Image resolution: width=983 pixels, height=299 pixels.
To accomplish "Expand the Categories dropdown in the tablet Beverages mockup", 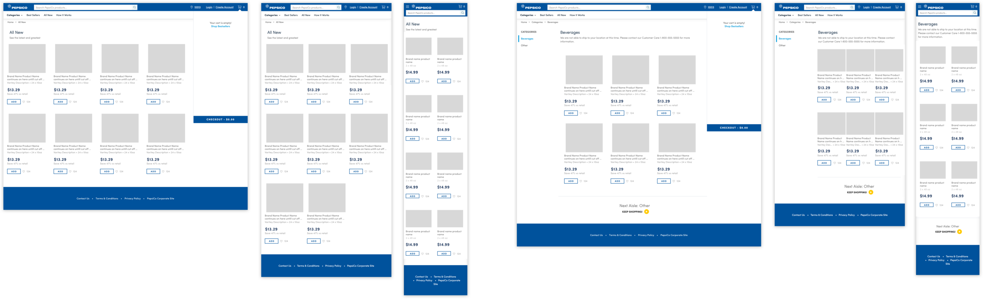I will coord(786,15).
